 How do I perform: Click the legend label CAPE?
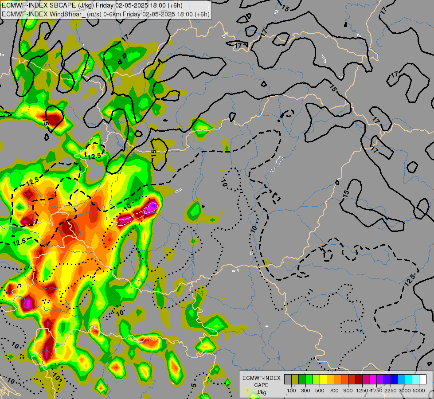coord(261,385)
